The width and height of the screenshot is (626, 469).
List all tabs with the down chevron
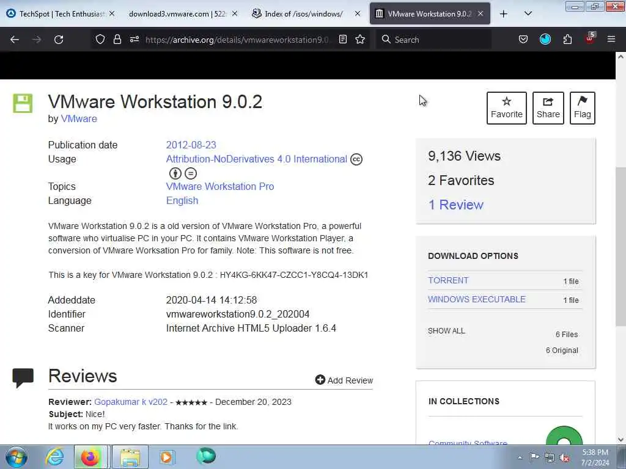point(528,13)
